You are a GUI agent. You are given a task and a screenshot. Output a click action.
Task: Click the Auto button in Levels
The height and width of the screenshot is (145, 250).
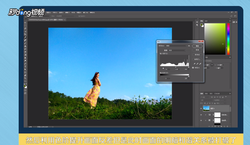tap(197, 55)
